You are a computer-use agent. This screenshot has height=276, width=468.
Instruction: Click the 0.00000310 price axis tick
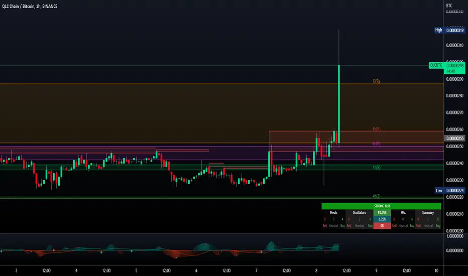(x=454, y=45)
